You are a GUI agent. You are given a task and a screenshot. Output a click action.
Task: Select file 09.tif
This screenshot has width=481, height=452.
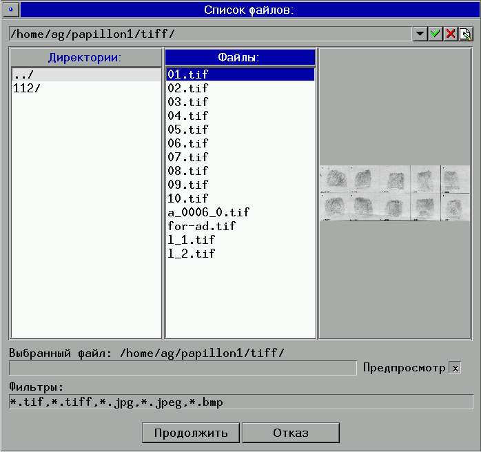click(x=240, y=185)
